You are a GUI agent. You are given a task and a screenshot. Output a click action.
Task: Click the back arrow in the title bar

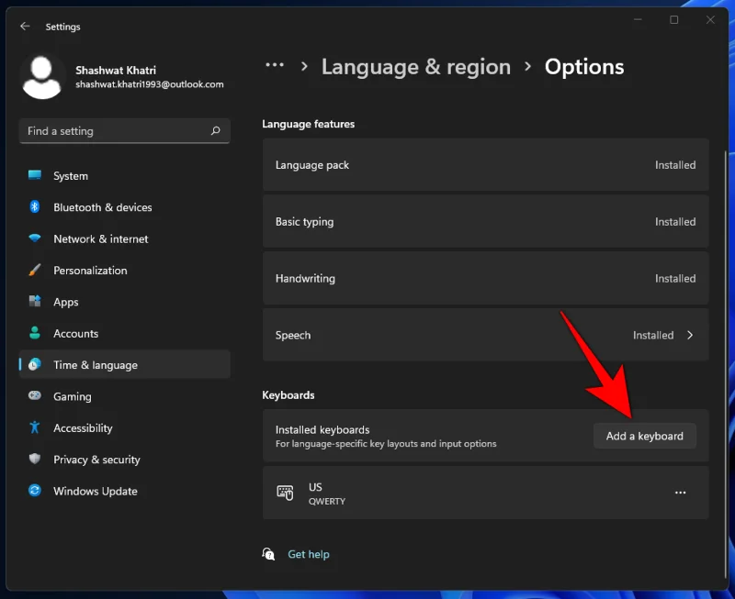(x=24, y=26)
